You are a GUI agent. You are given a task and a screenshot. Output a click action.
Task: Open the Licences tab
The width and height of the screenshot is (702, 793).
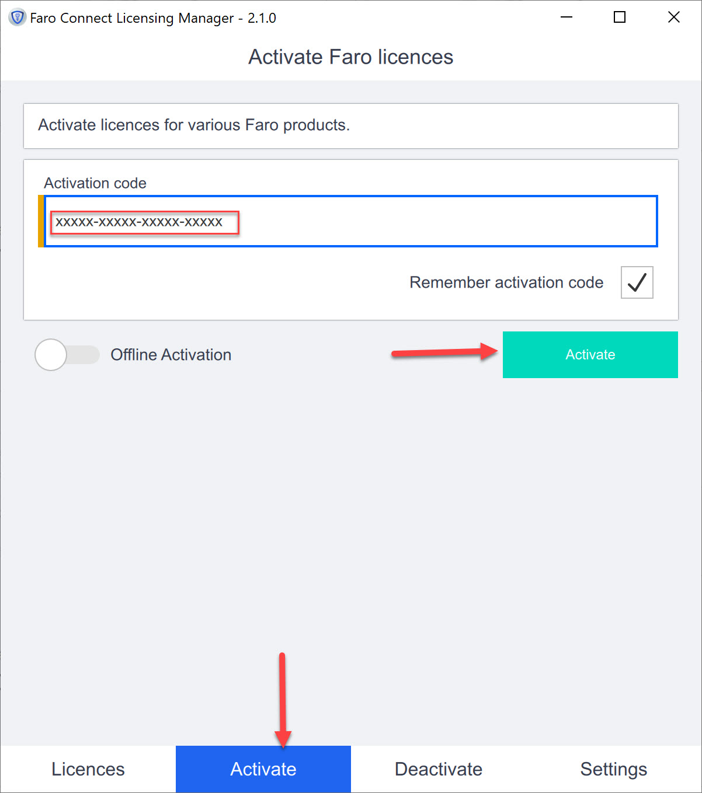click(88, 769)
